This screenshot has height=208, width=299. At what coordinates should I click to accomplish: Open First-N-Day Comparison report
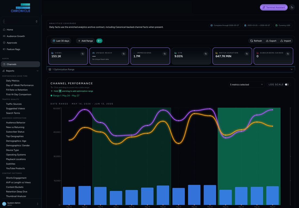point(18,94)
